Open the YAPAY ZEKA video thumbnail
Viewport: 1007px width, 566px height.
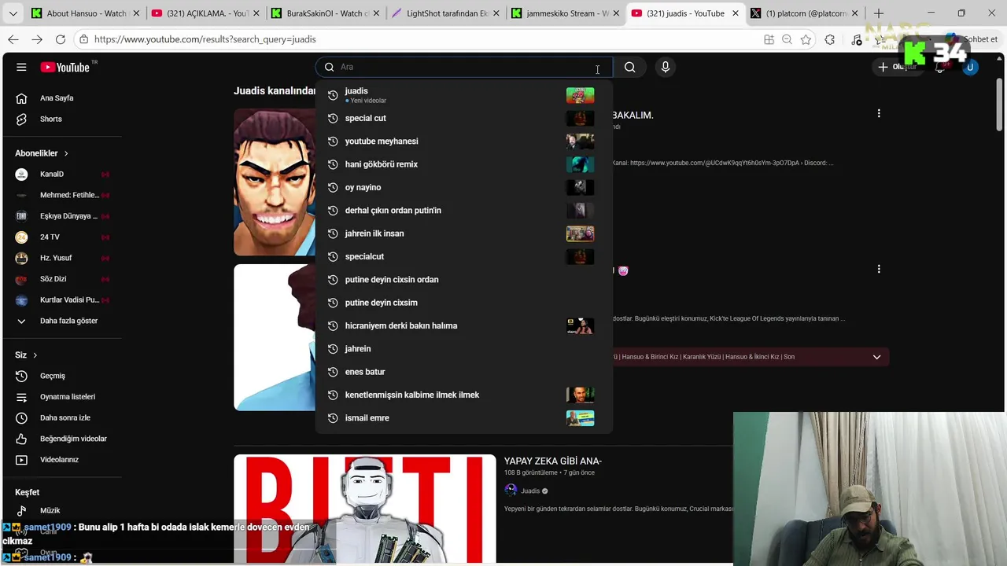click(364, 509)
